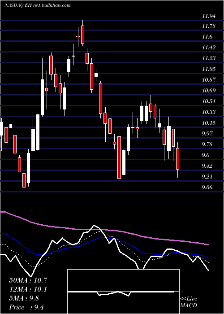Click the 12MA : 10.1 readout
224x314 pixels.
28,290
